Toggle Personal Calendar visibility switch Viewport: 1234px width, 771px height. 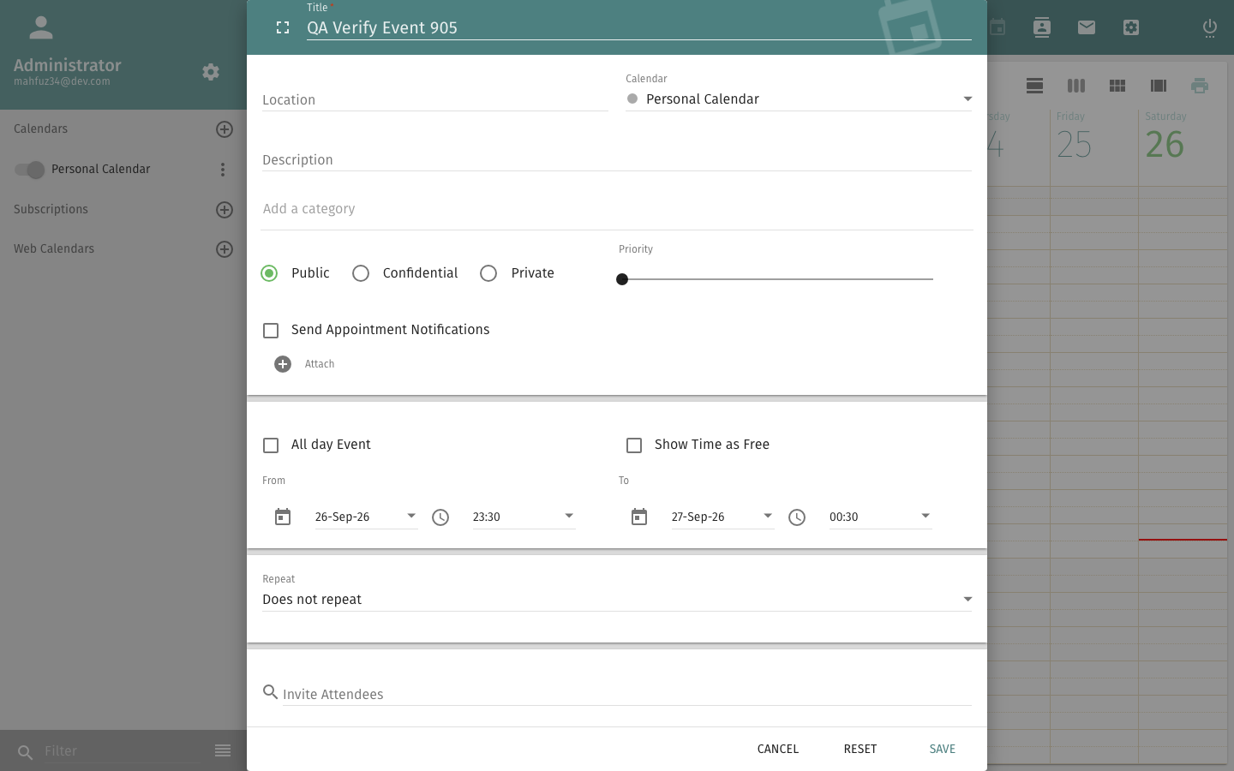point(29,170)
